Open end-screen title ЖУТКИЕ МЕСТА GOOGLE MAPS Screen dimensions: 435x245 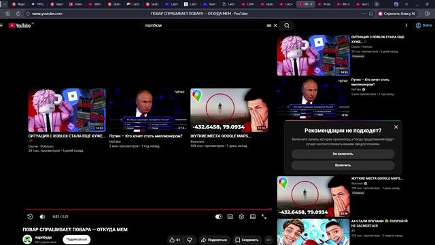pyautogui.click(x=220, y=136)
